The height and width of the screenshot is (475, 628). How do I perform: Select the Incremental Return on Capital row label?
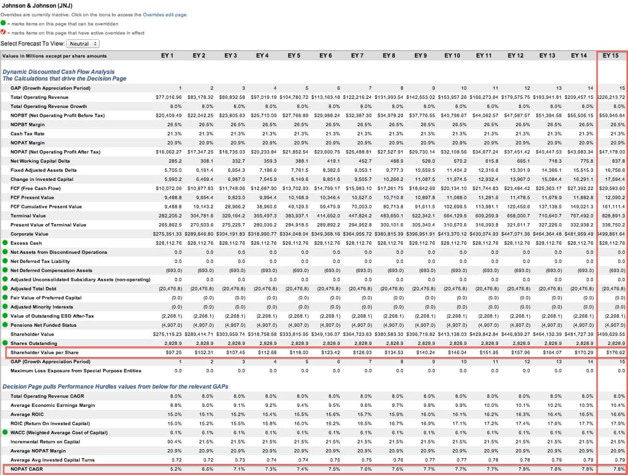click(45, 442)
